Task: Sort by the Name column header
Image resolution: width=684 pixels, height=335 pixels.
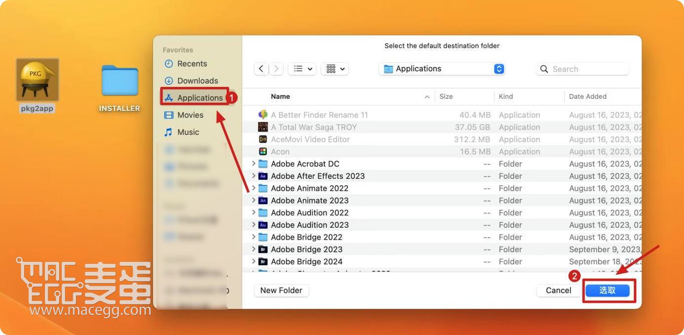Action: pos(280,96)
